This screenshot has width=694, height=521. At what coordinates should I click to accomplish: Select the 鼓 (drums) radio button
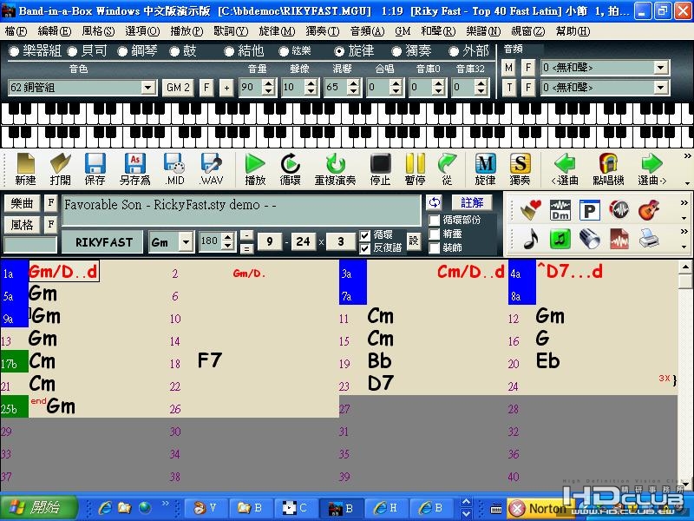tap(175, 51)
